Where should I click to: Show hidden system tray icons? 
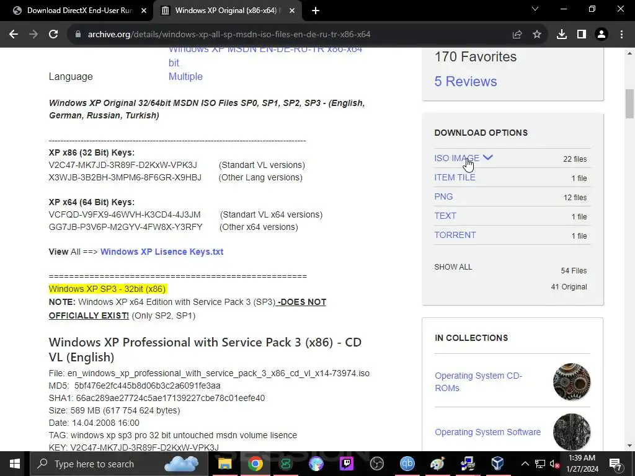pyautogui.click(x=525, y=464)
